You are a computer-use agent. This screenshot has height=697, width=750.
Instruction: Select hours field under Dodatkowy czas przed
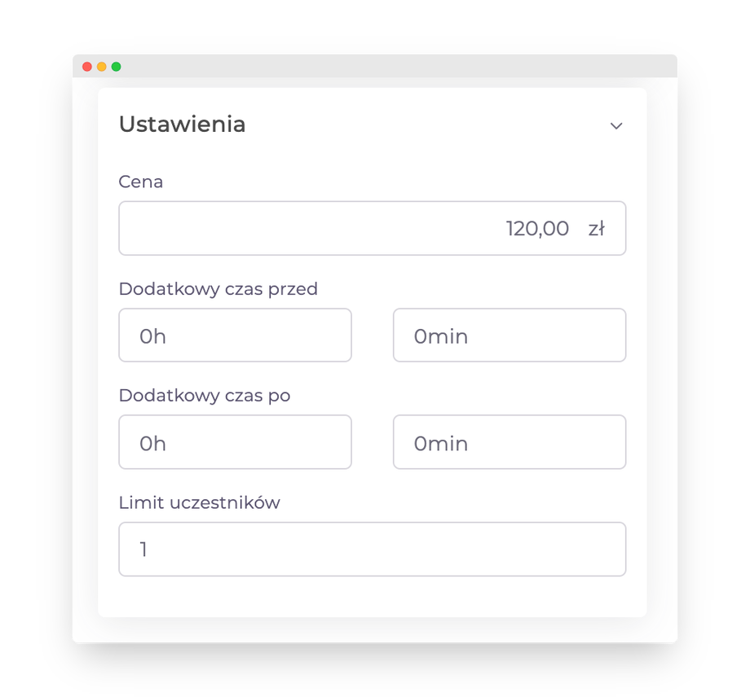point(235,335)
